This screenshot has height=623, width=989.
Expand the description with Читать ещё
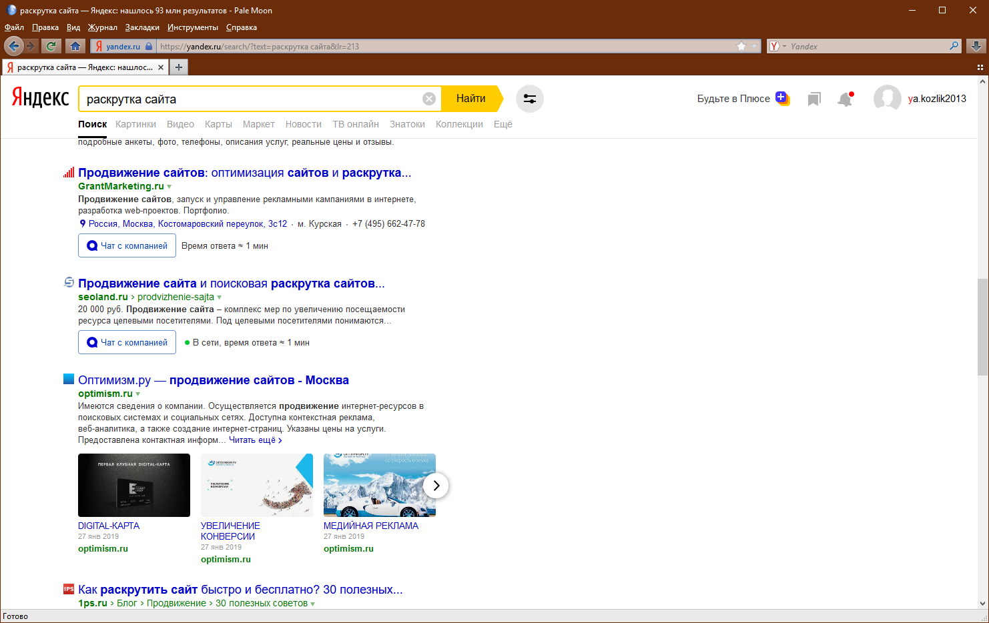pos(256,440)
